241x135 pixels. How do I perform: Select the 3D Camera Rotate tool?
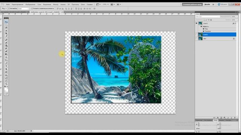tap(6, 78)
